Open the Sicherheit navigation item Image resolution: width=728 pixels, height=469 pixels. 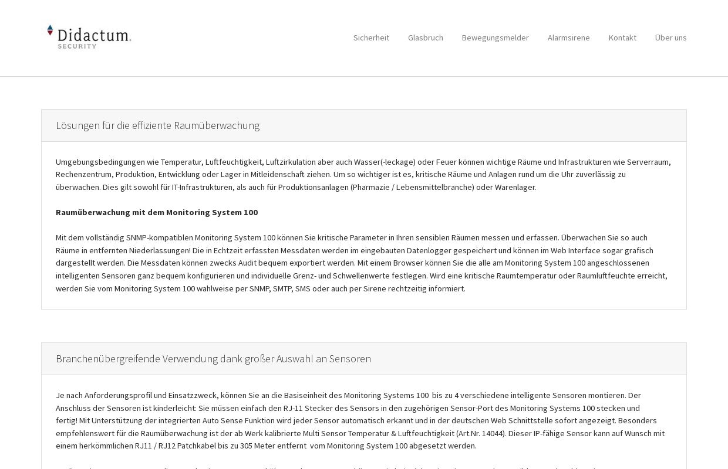tap(371, 38)
